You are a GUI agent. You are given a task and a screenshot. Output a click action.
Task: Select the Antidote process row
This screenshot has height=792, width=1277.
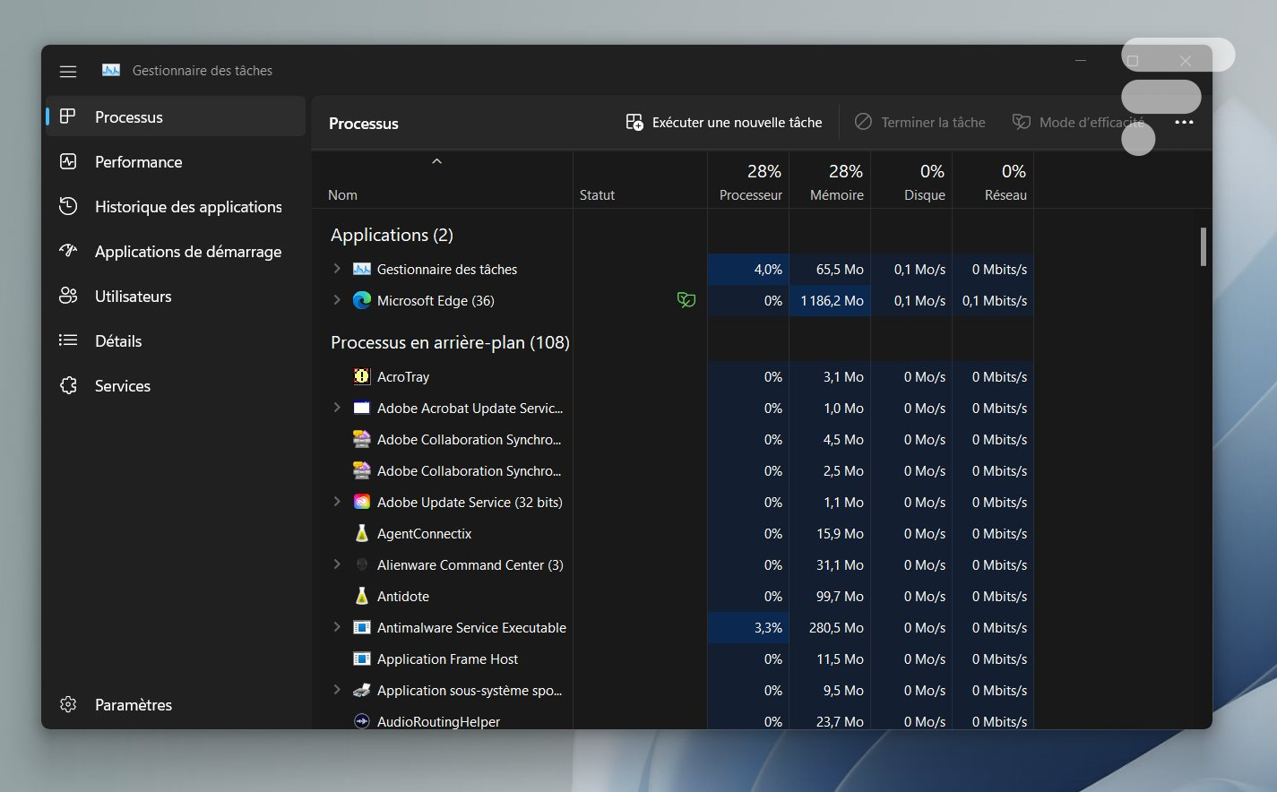403,597
